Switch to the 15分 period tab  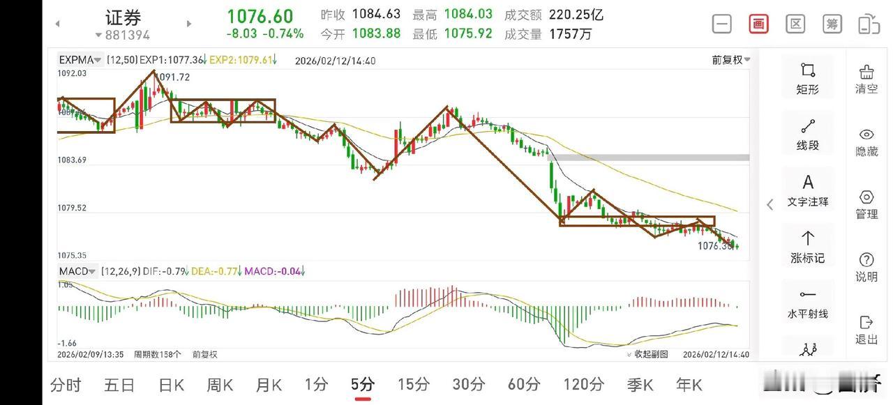click(413, 384)
